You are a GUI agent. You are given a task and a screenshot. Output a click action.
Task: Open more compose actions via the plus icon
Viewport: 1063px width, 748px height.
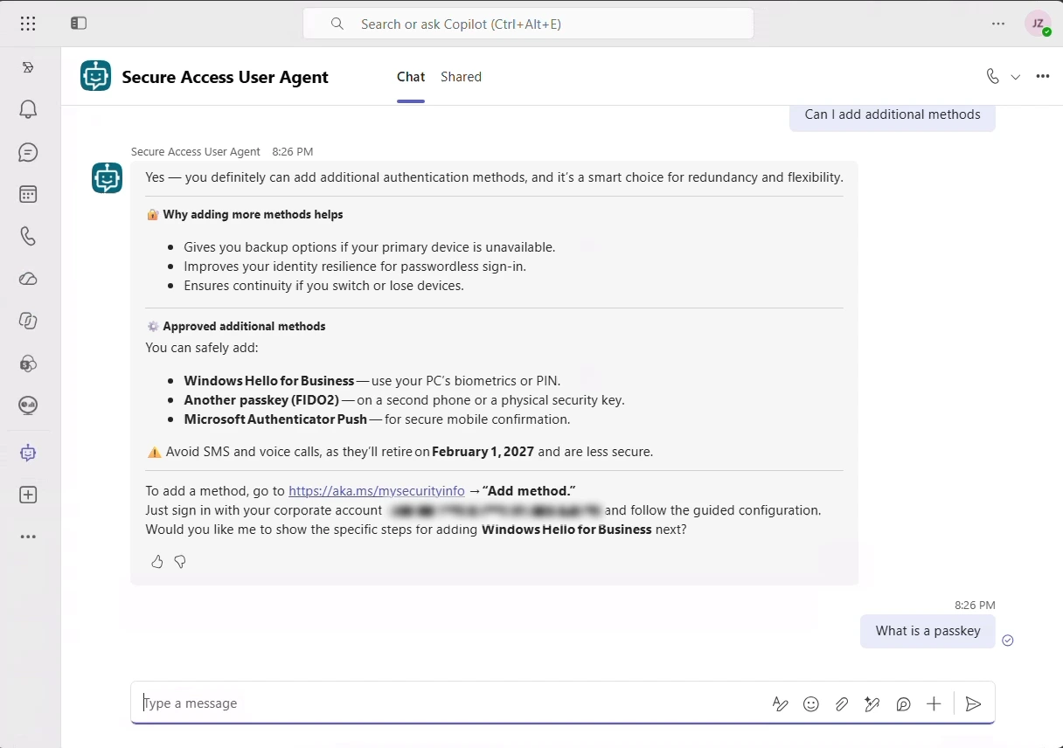pyautogui.click(x=934, y=704)
